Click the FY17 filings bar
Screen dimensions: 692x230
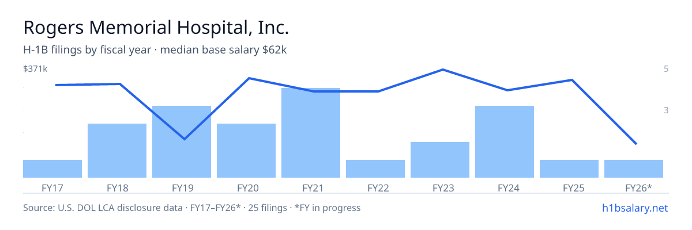tap(52, 168)
